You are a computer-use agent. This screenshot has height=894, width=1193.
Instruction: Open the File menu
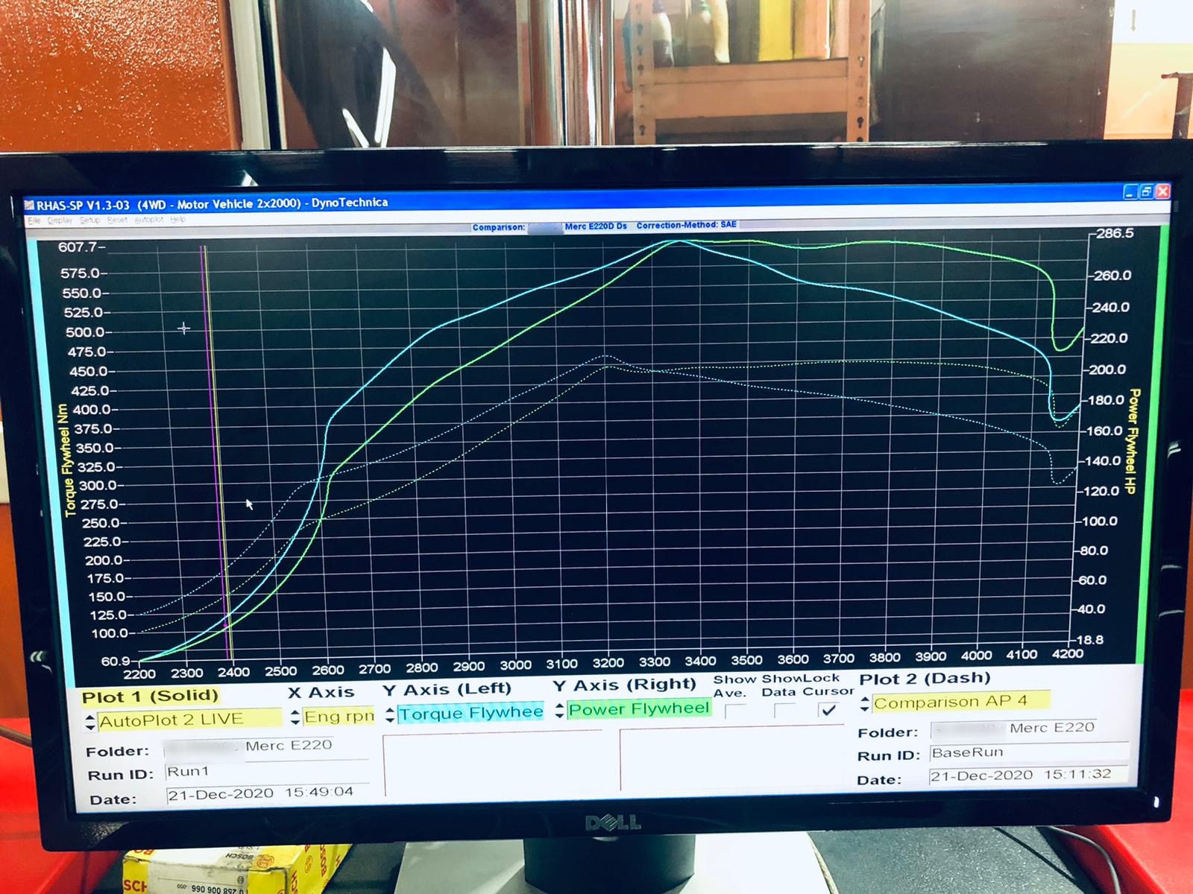[34, 221]
